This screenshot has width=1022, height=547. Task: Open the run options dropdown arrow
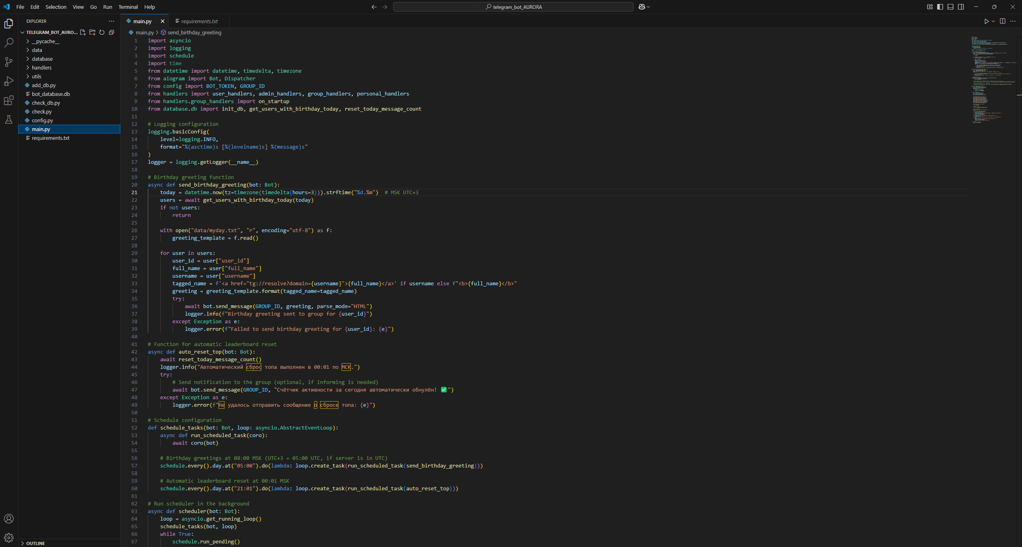993,21
